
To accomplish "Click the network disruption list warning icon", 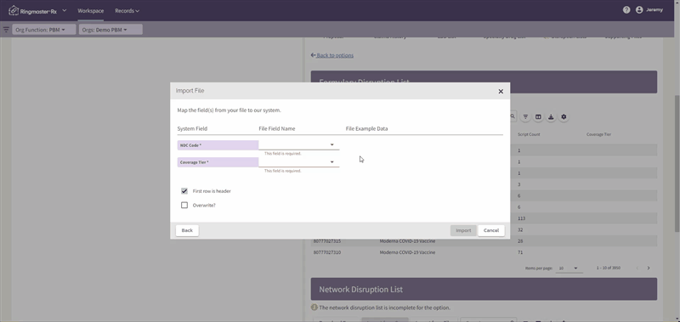I will (314, 308).
